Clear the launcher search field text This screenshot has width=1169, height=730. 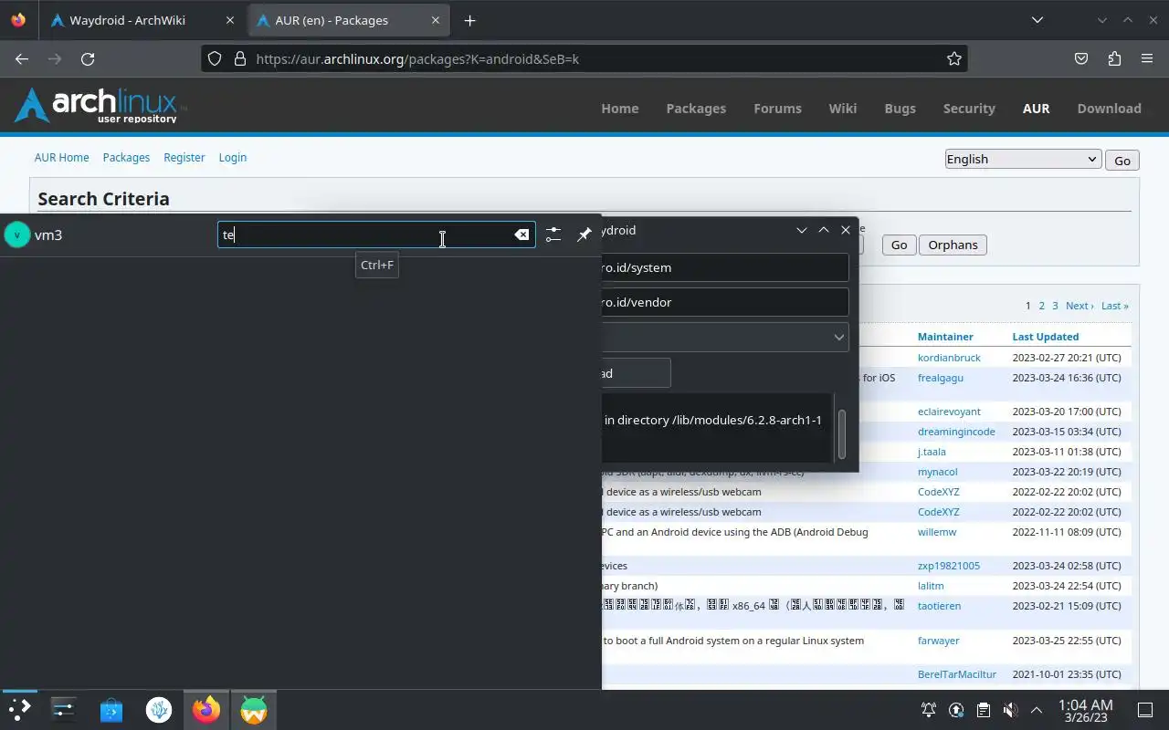coord(521,235)
